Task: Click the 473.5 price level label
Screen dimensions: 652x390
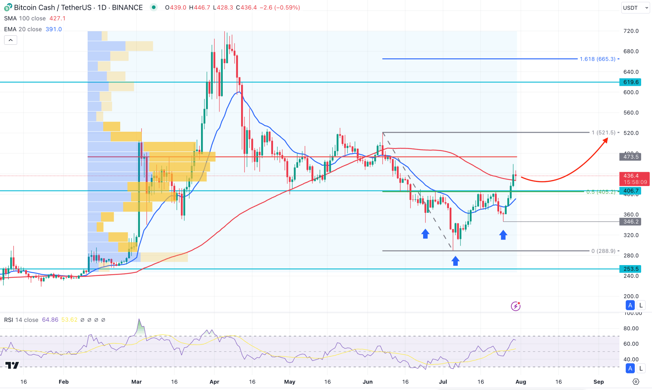Action: (631, 157)
